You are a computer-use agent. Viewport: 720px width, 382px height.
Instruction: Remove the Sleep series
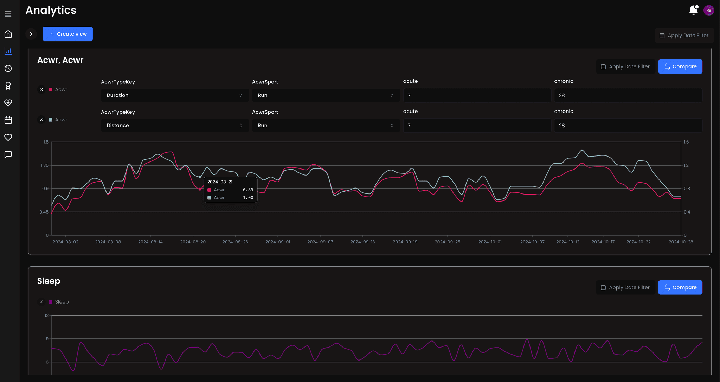[x=41, y=302]
